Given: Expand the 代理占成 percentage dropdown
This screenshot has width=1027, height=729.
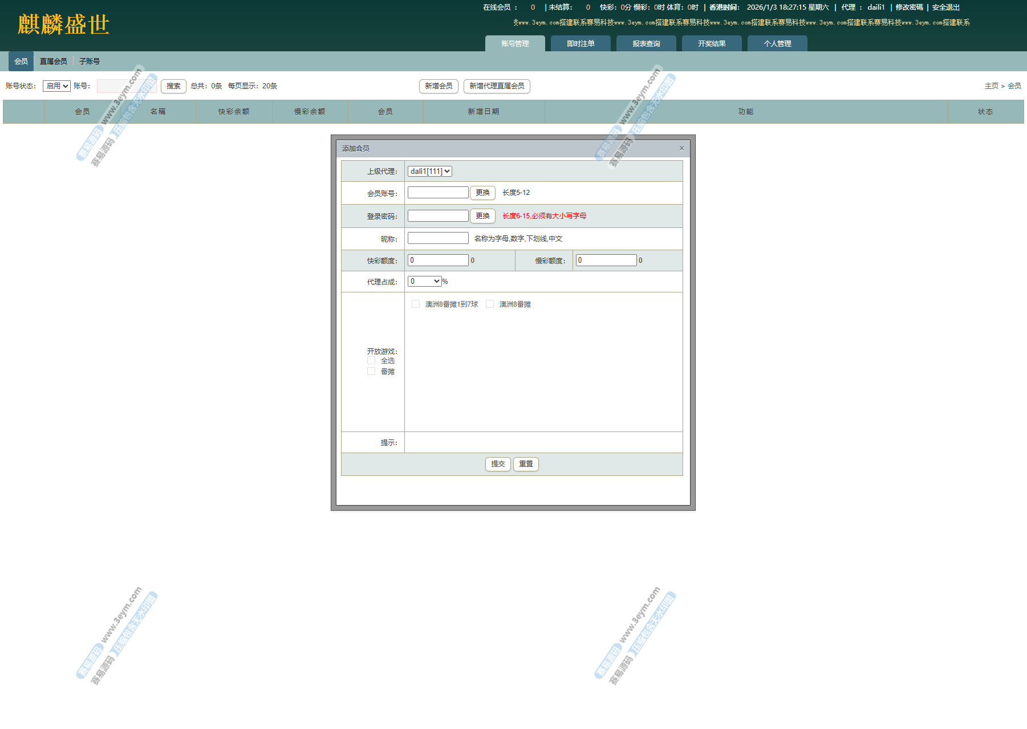Looking at the screenshot, I should pos(425,282).
